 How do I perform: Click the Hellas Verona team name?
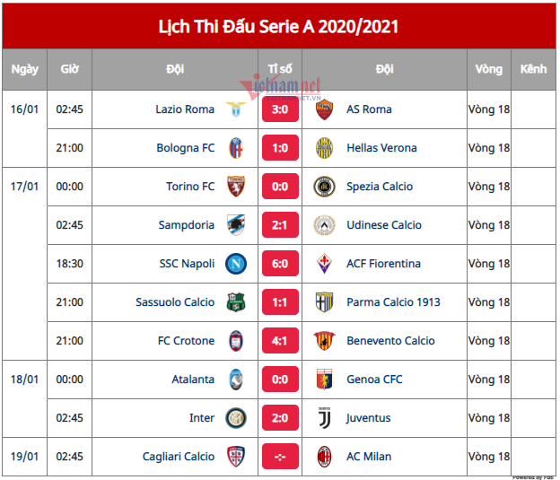[x=381, y=148]
